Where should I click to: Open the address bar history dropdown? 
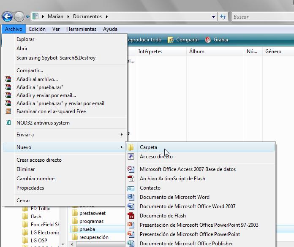[213, 17]
